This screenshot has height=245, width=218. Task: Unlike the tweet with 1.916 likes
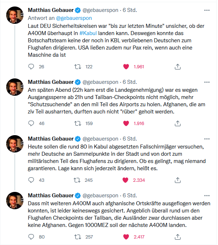(x=126, y=123)
